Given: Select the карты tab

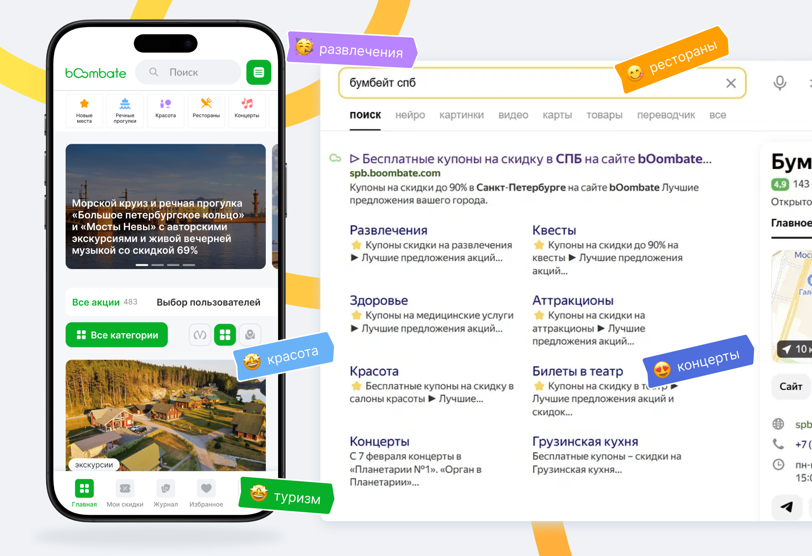Looking at the screenshot, I should [557, 115].
